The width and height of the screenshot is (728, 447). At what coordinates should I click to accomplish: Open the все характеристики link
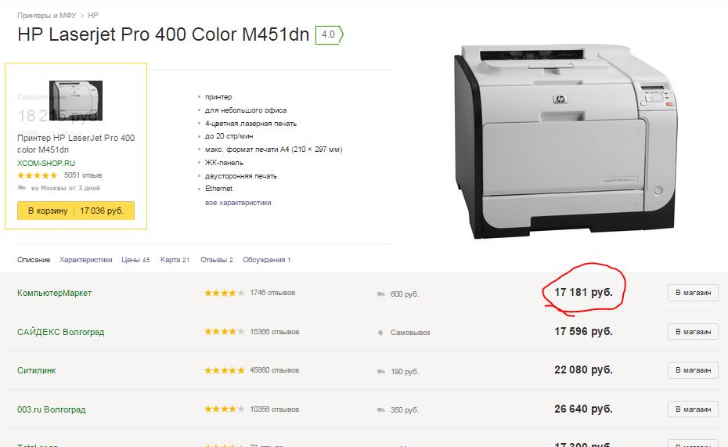tap(238, 203)
